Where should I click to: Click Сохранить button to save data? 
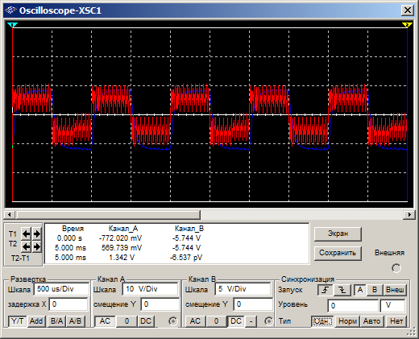[338, 253]
